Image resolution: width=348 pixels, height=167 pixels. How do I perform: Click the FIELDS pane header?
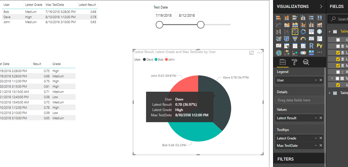point(337,6)
